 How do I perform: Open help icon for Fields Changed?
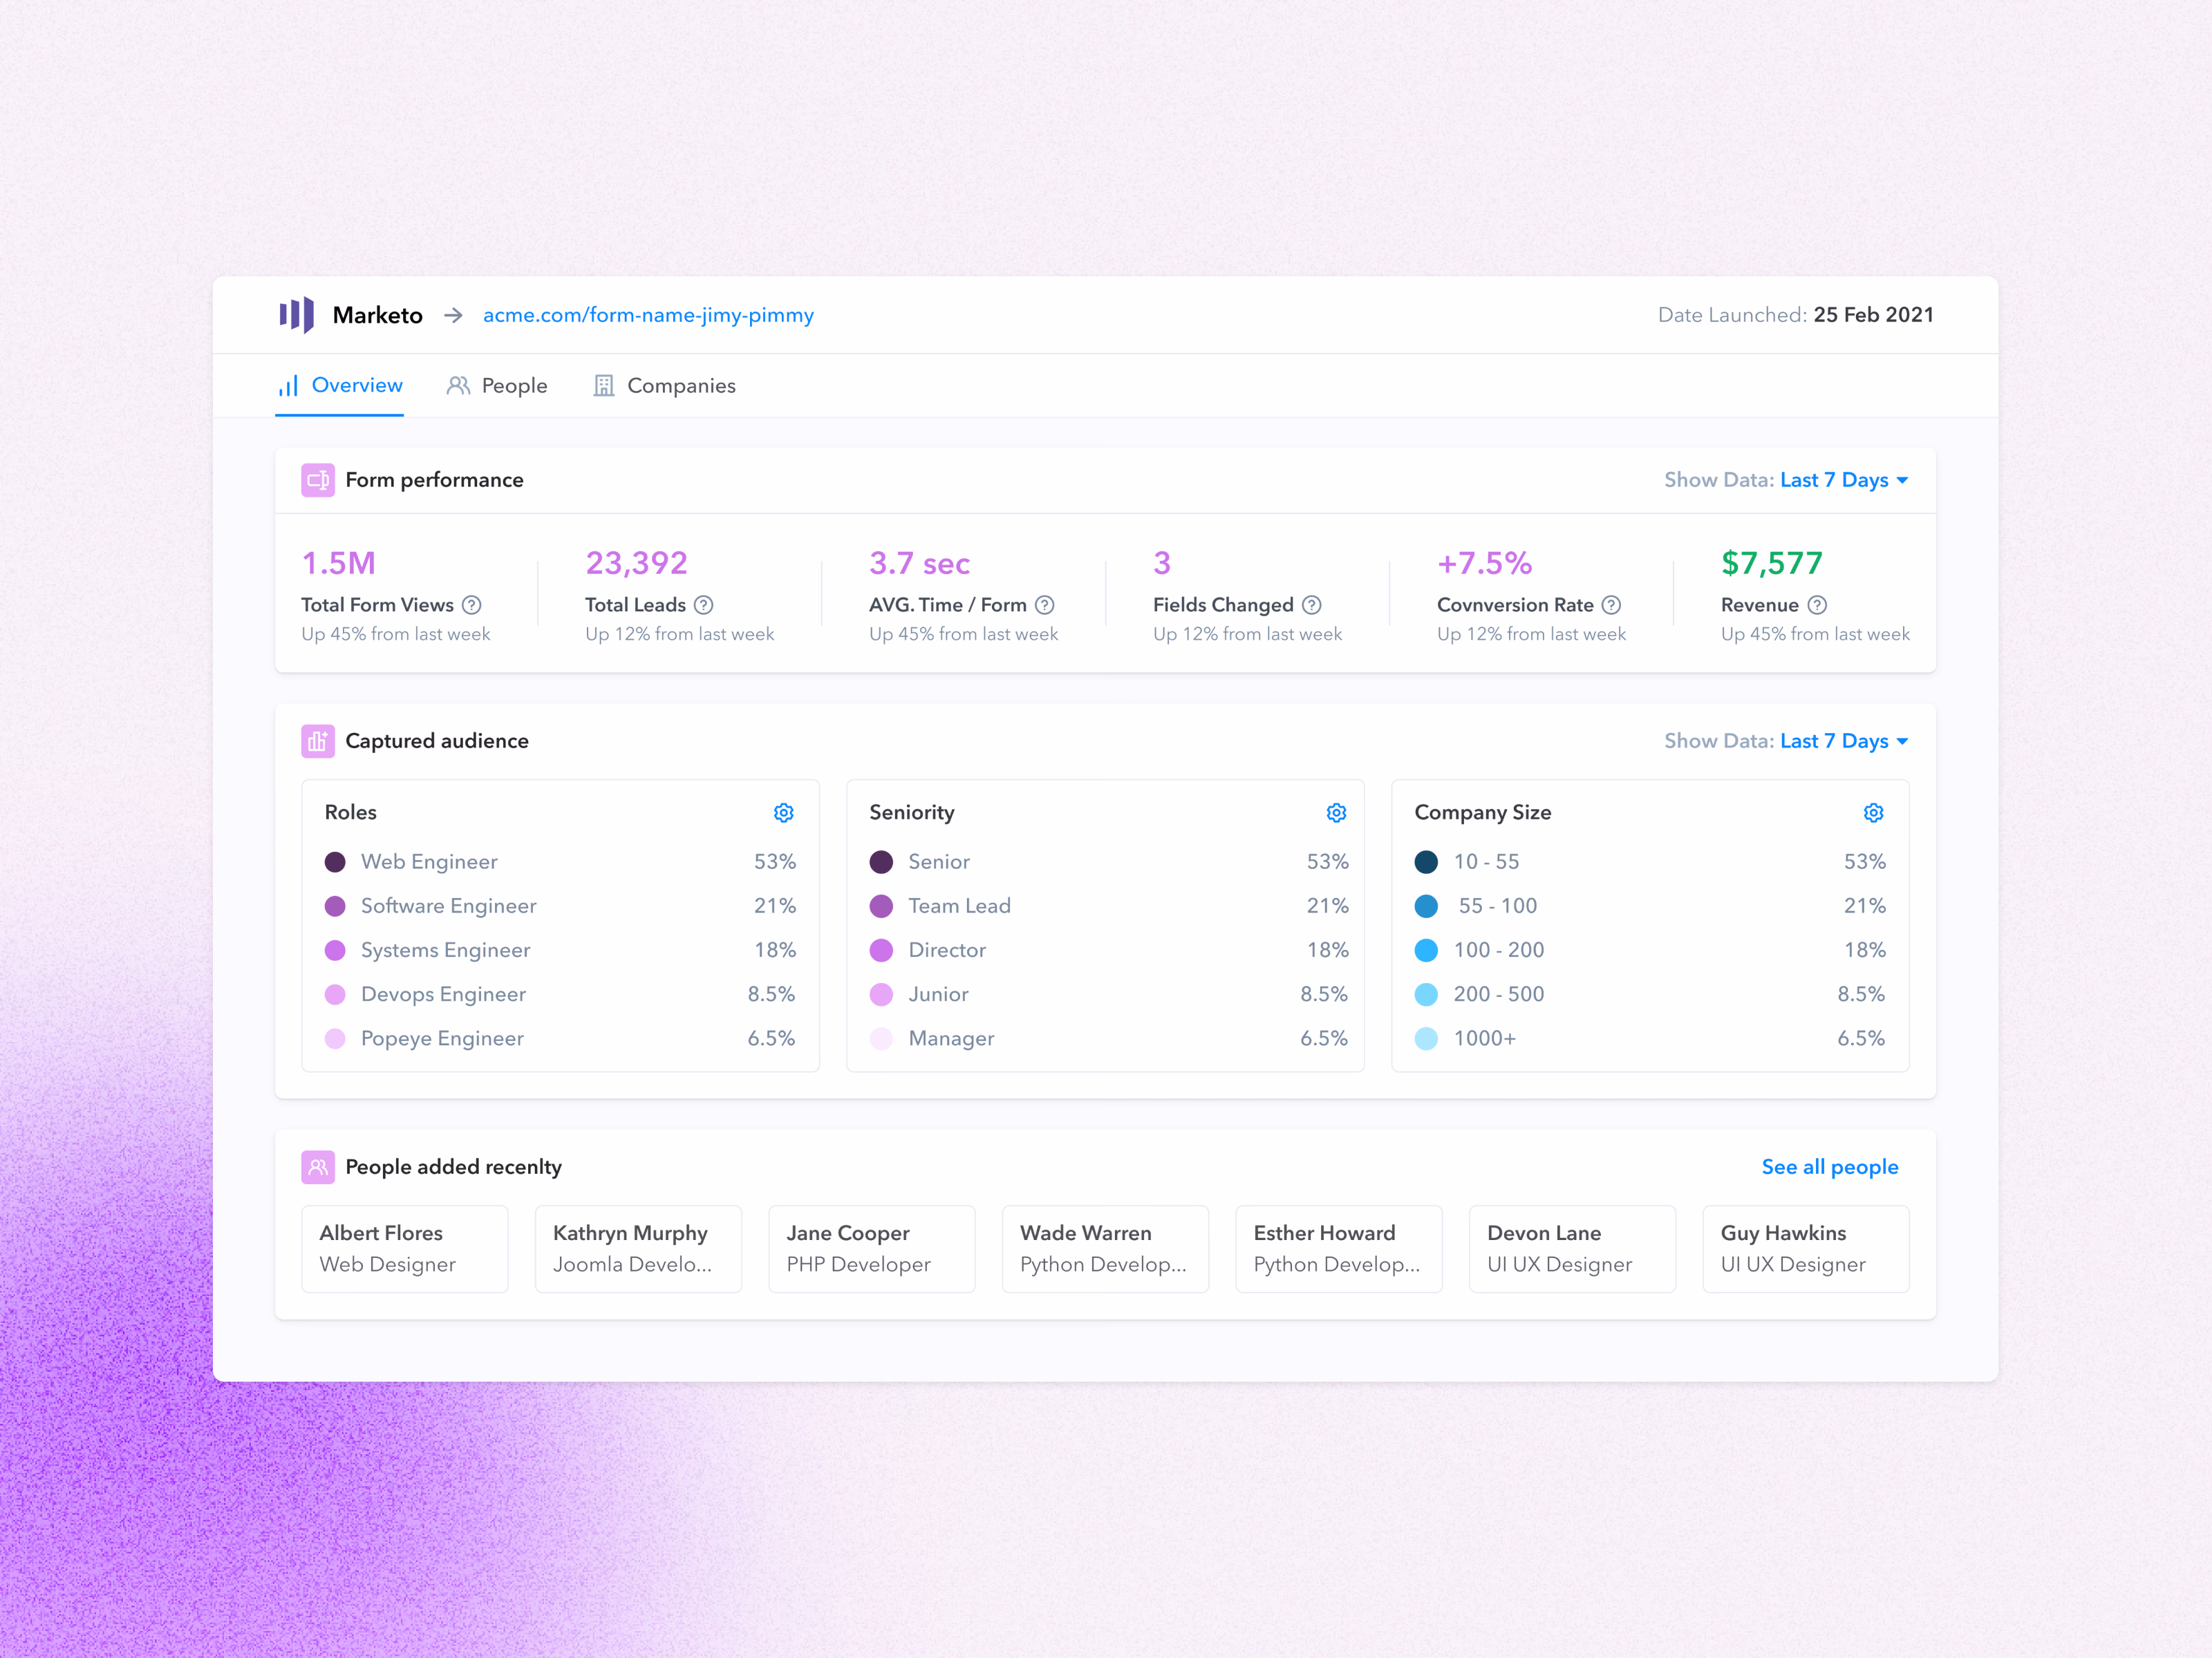[1312, 604]
